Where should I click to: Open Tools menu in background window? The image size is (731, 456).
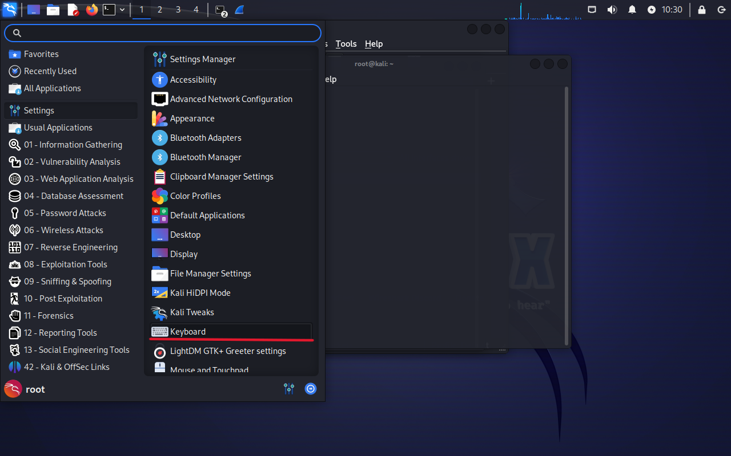tap(346, 44)
